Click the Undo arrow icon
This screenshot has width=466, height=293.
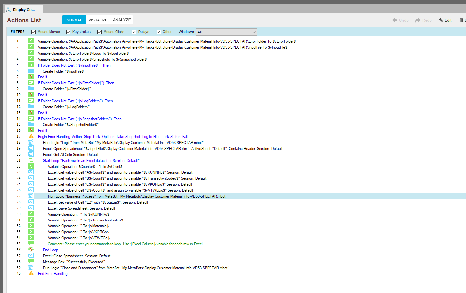pos(395,20)
